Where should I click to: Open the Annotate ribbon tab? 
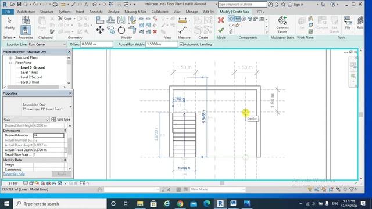[x=96, y=12]
